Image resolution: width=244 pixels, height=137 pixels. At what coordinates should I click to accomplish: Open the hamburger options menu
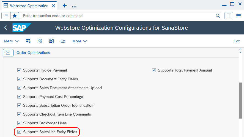(238, 16)
